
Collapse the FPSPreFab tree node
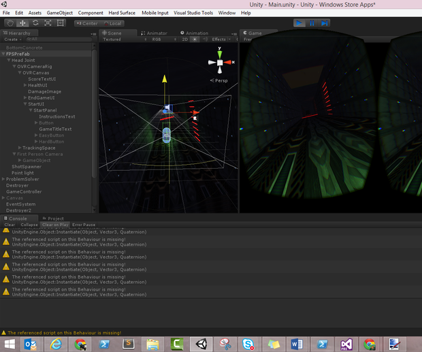pos(3,54)
